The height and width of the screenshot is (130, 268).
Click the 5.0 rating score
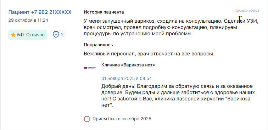(20, 35)
